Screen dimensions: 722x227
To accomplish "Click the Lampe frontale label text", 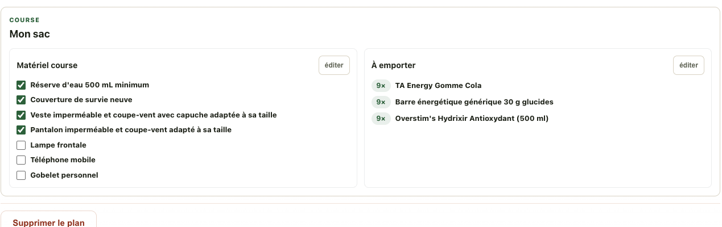I will click(x=58, y=145).
